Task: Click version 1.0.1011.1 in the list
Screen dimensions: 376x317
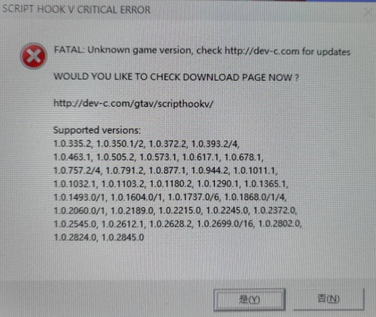Action: tap(255, 170)
